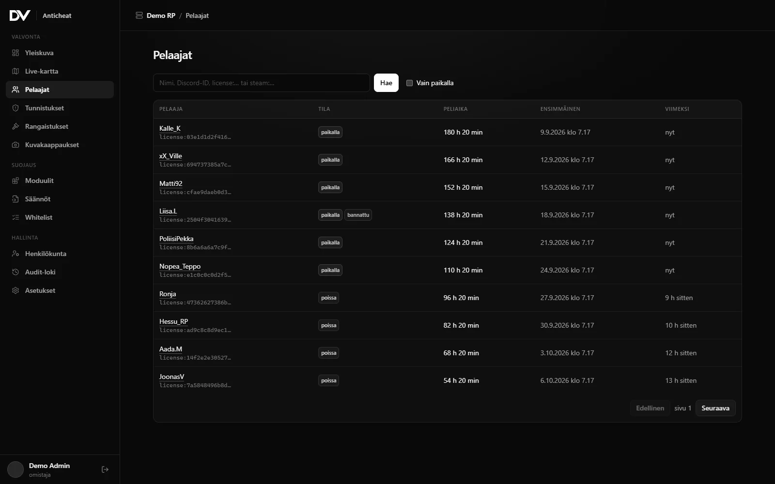This screenshot has height=484, width=775.
Task: Click the DV logo
Action: click(x=20, y=15)
